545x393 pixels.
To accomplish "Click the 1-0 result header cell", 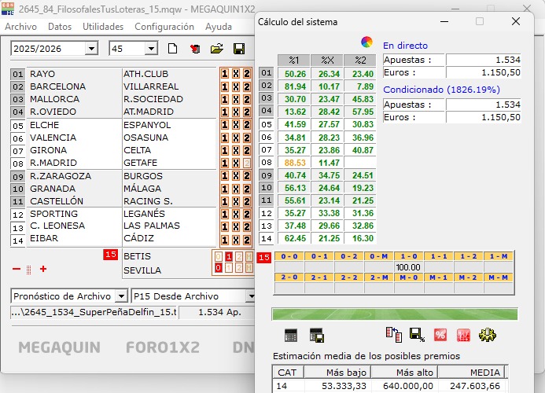I will point(408,256).
